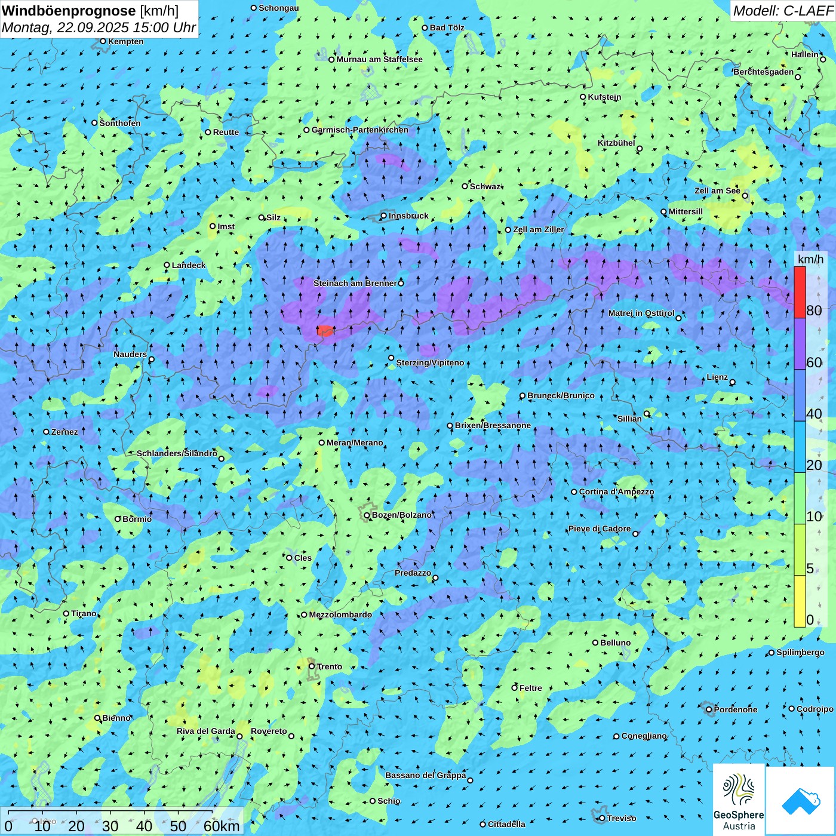Click the Zernez label

[64, 432]
